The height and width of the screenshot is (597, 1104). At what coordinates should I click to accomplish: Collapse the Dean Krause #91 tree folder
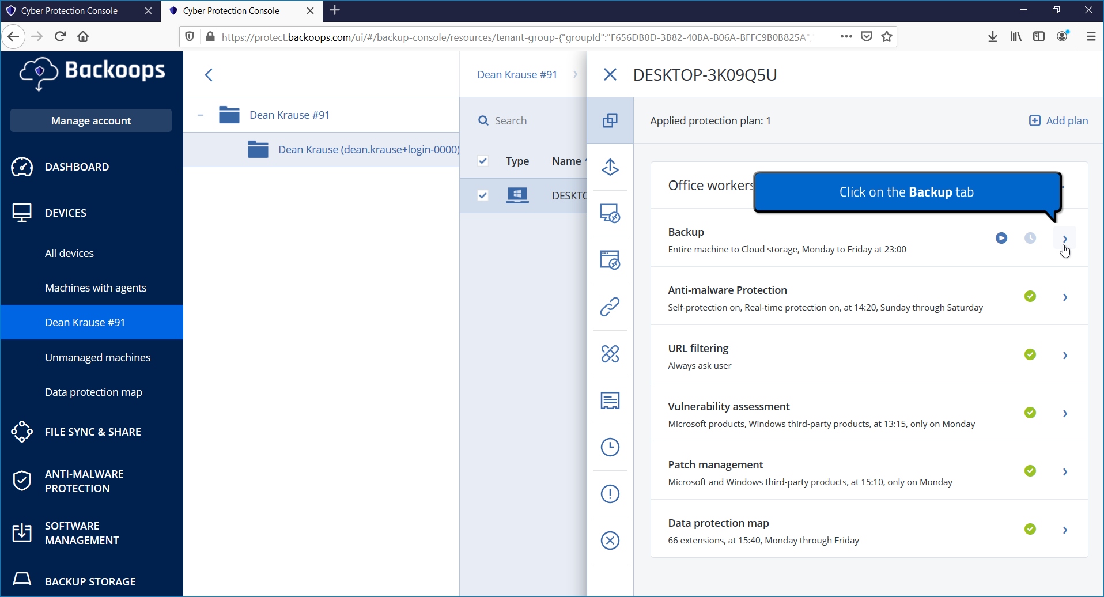200,115
